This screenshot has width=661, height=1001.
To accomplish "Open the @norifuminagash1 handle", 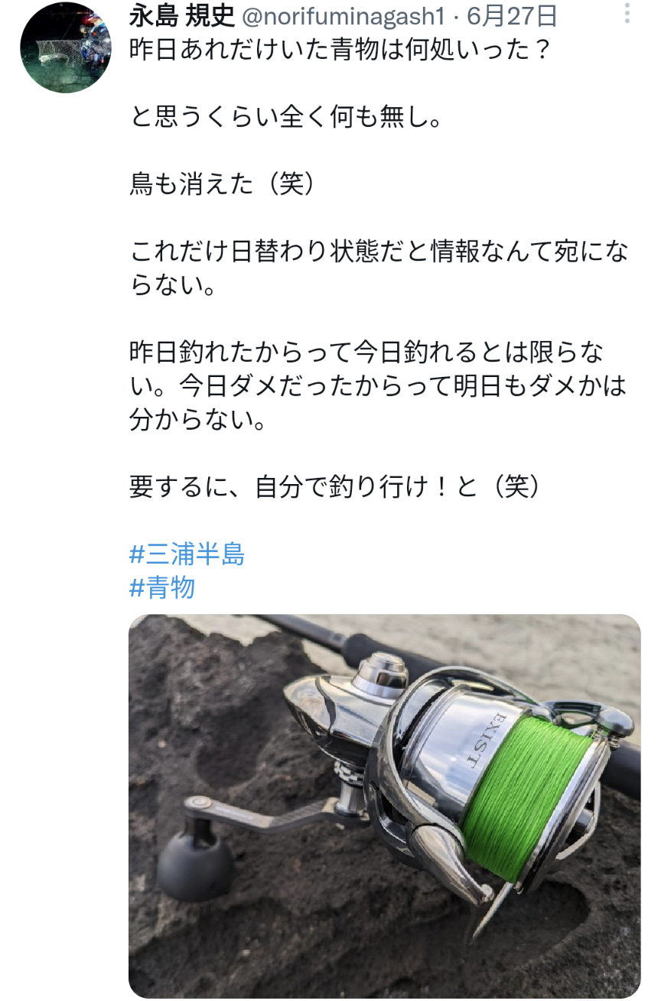I will coord(343,15).
